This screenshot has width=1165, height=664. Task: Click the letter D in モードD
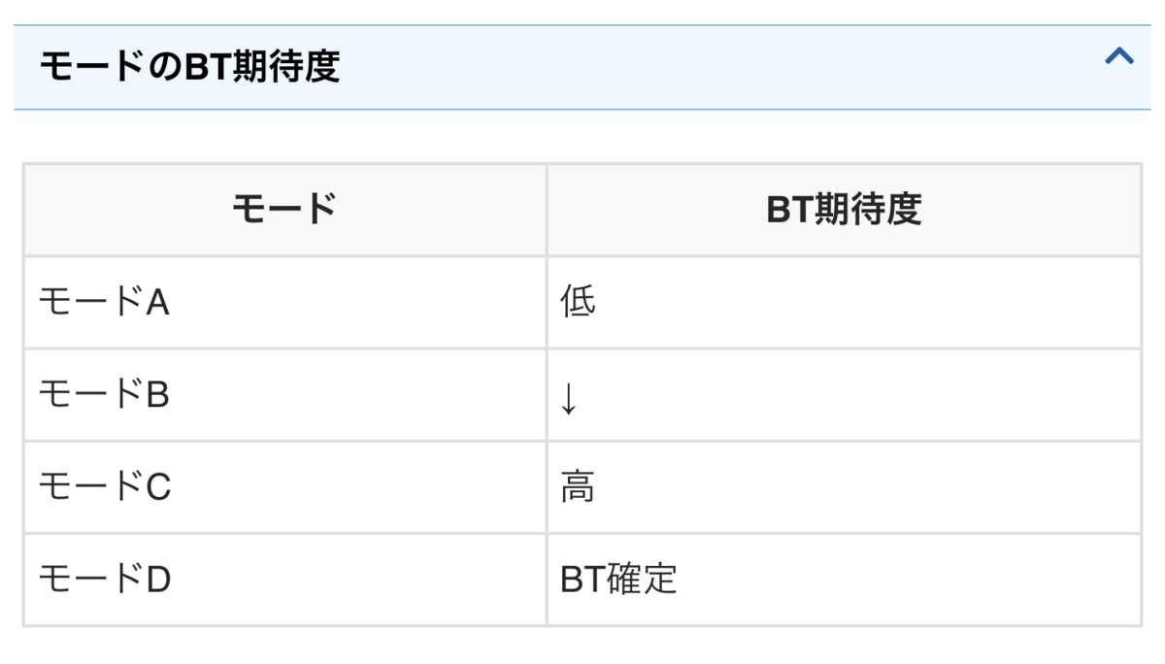tap(158, 581)
